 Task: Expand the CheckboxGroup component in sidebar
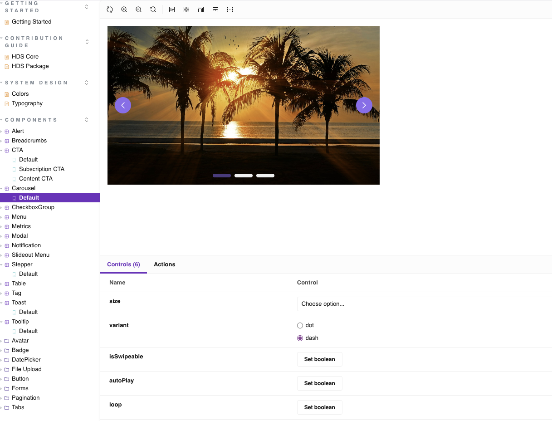click(33, 207)
